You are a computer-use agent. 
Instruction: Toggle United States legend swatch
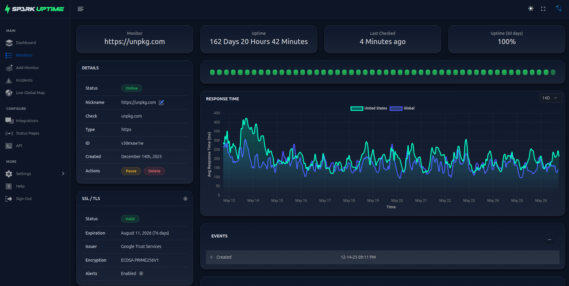point(357,108)
